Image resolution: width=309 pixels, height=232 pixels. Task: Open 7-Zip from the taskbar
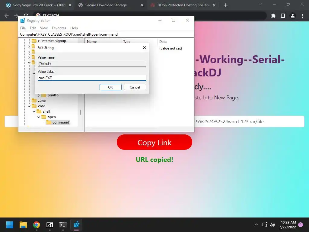pos(50,225)
